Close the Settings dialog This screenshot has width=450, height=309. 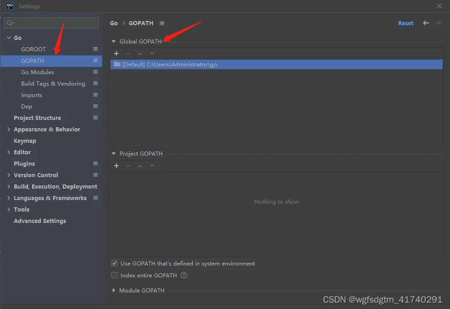pos(439,6)
